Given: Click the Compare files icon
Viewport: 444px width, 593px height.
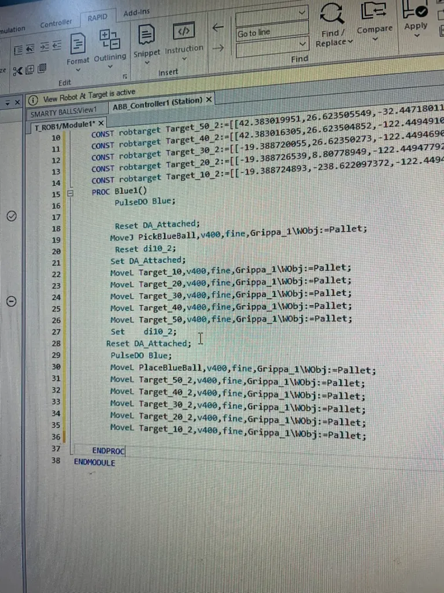Looking at the screenshot, I should pos(373,10).
